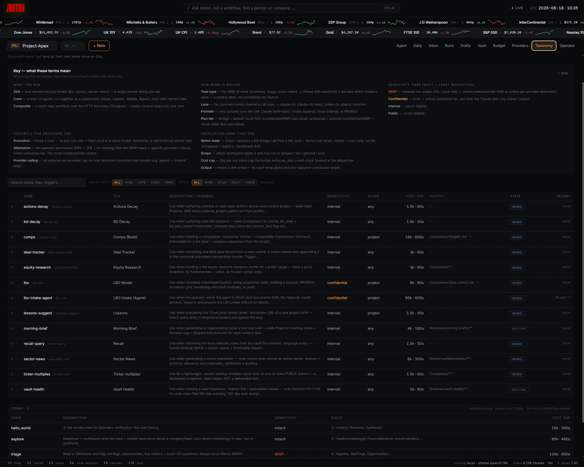Star the recall-query verb

pos(12,344)
